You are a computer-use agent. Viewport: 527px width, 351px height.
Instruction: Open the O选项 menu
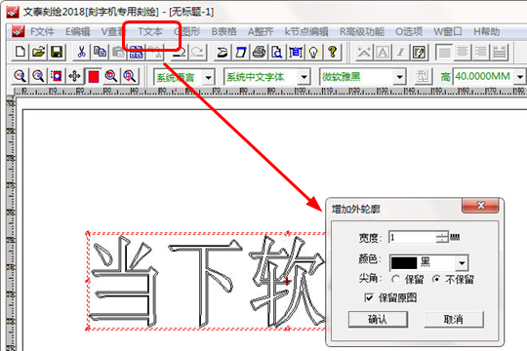click(x=409, y=32)
